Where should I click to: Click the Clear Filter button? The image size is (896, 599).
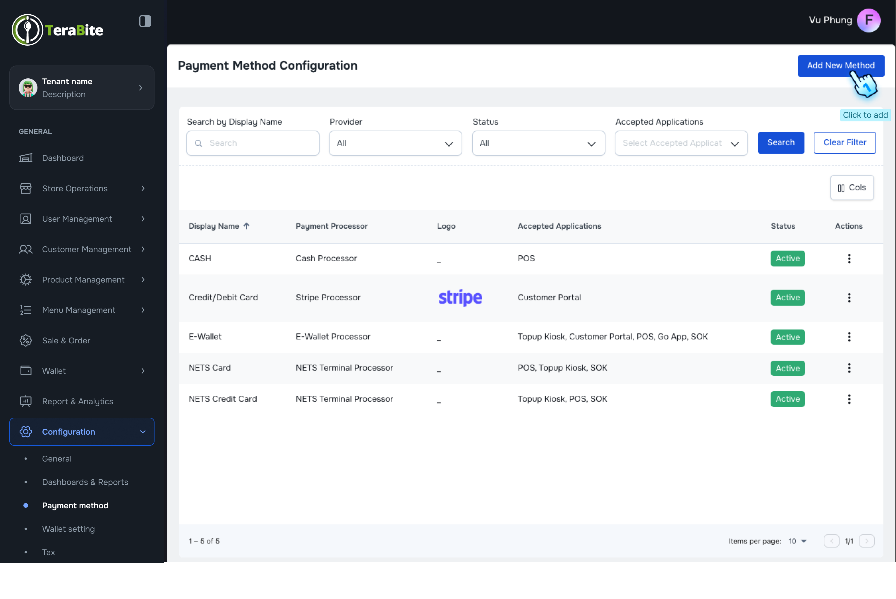point(844,142)
